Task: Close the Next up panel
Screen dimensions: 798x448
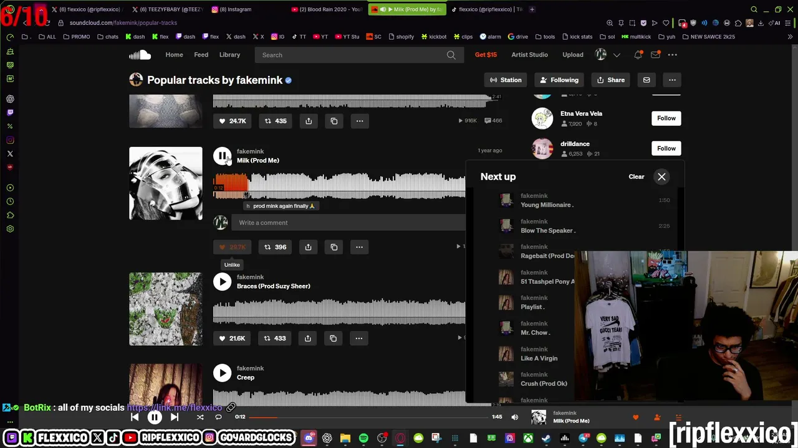Action: tap(661, 177)
